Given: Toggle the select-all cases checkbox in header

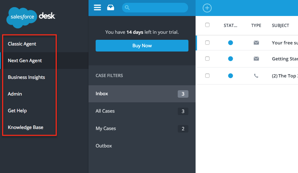Looking at the screenshot, I should pos(207,25).
